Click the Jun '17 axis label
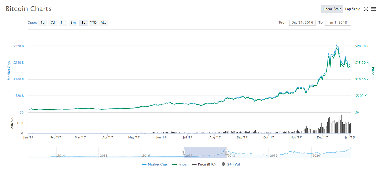380x169 pixels. [161, 137]
